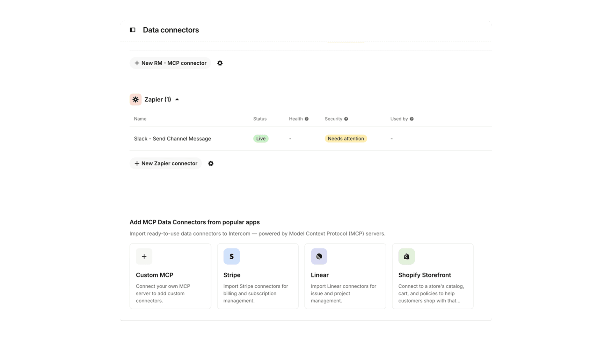Image resolution: width=612 pixels, height=344 pixels.
Task: Toggle the sidebar panel icon
Action: pos(133,30)
